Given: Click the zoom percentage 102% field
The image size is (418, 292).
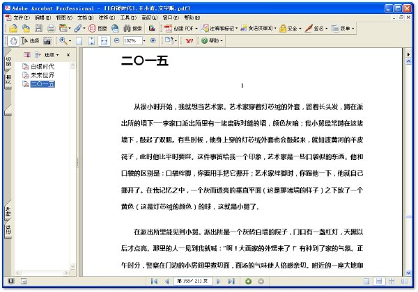Looking at the screenshot, I should tap(132, 41).
